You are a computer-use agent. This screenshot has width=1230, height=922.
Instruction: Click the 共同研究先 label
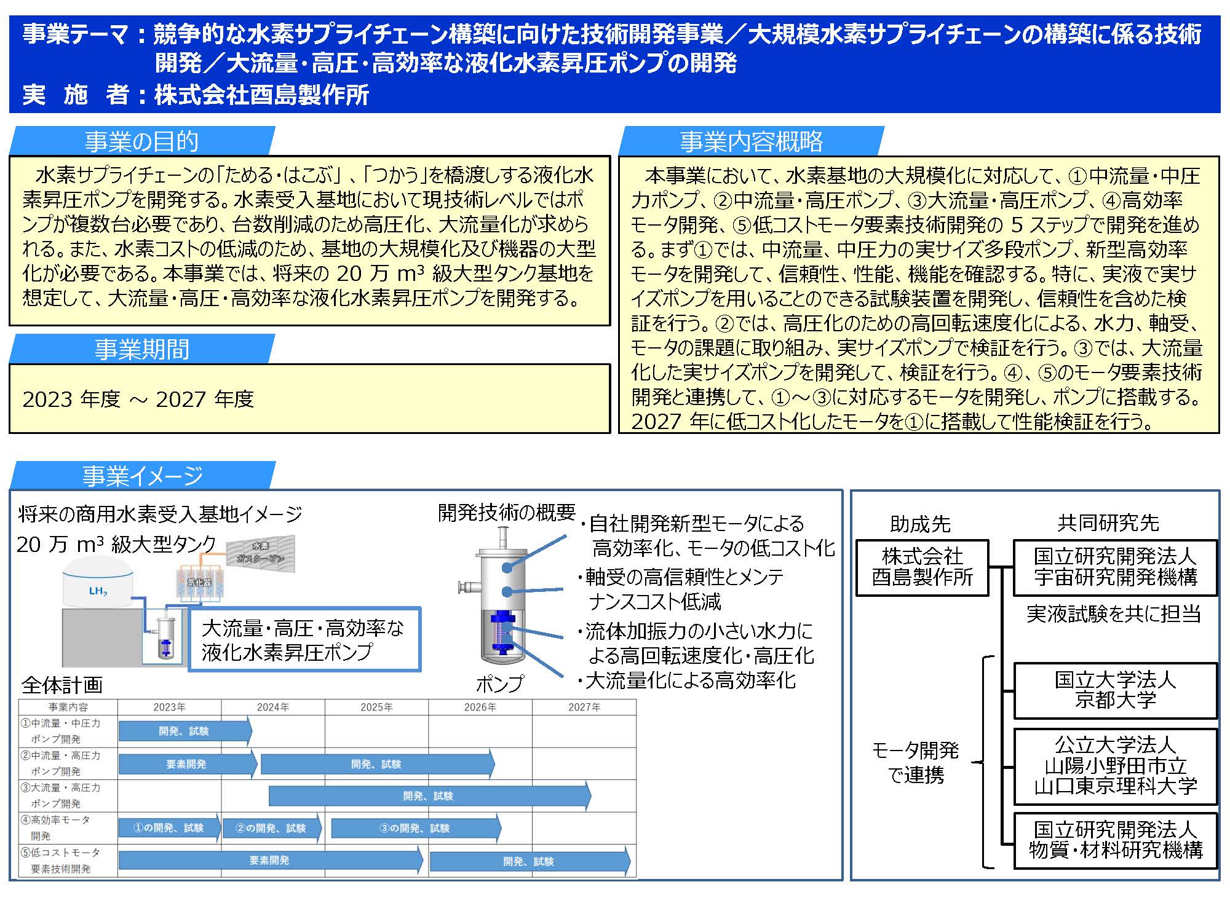click(x=1108, y=522)
